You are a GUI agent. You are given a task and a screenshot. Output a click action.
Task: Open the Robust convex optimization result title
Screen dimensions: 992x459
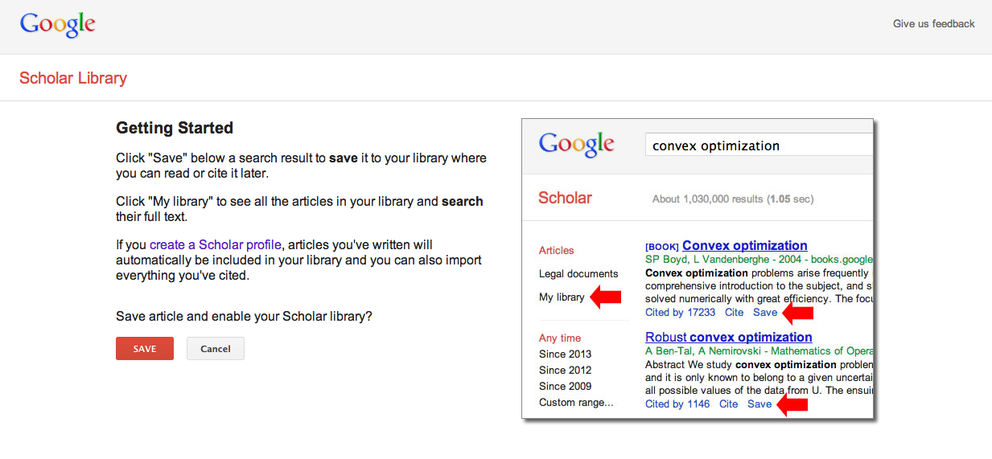tap(728, 338)
